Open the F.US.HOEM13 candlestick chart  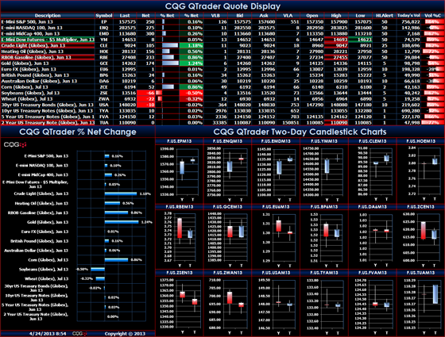pos(420,171)
